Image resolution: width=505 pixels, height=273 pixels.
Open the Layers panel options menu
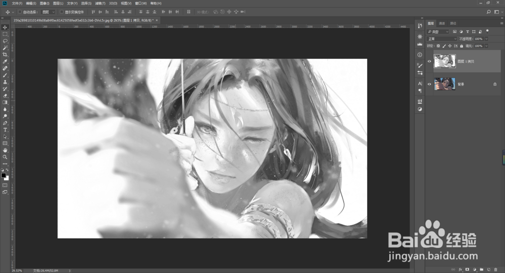click(x=501, y=23)
